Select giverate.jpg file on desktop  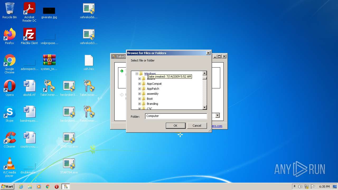[49, 12]
